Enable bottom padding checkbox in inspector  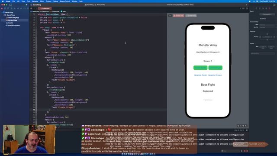[x=267, y=40]
